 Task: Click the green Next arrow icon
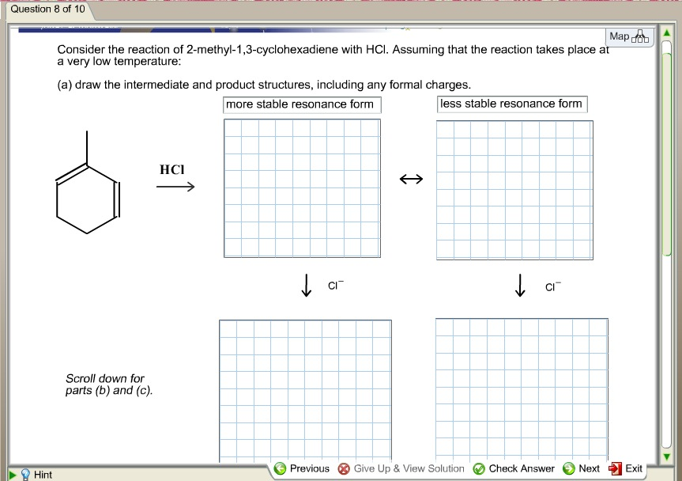[x=569, y=468]
